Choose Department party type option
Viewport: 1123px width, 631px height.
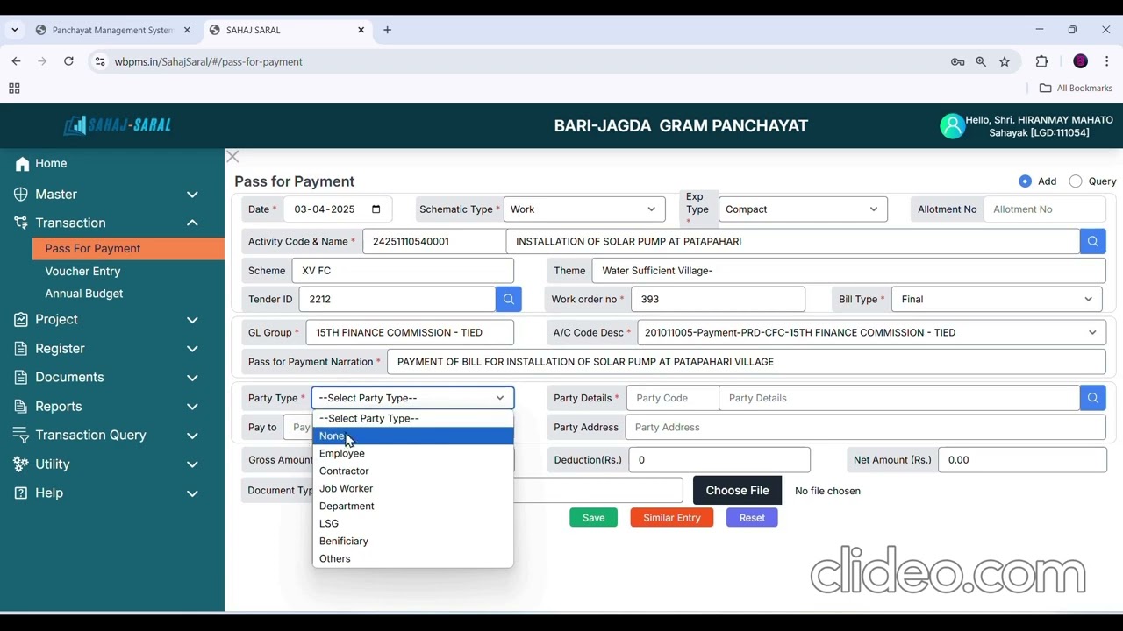click(412, 507)
